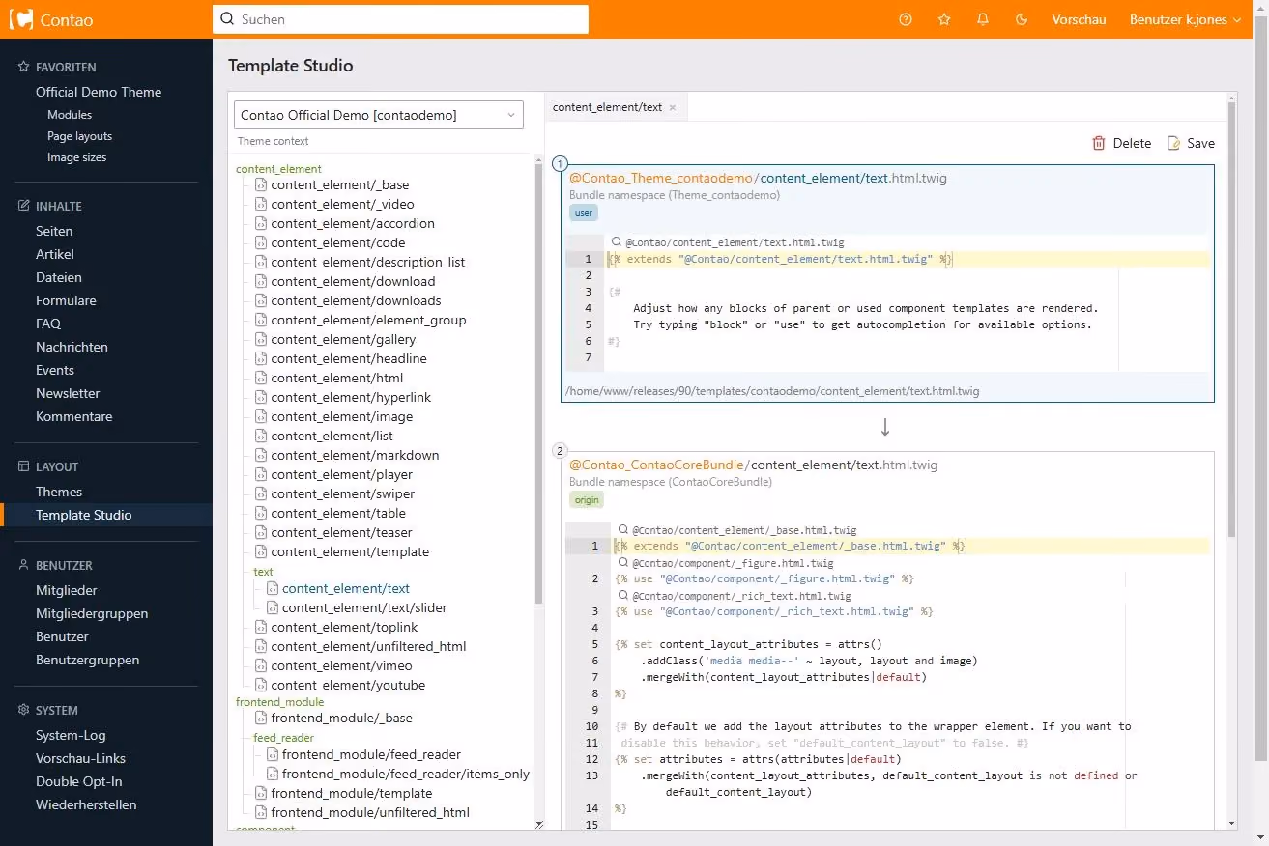Select content_element/description_list in tree
The height and width of the screenshot is (846, 1269).
pyautogui.click(x=368, y=262)
